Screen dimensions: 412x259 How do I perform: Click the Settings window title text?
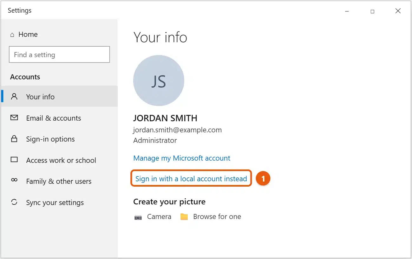20,10
